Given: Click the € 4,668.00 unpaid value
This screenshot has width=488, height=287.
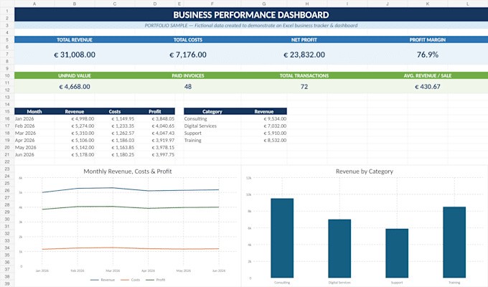Looking at the screenshot, I should tap(75, 87).
